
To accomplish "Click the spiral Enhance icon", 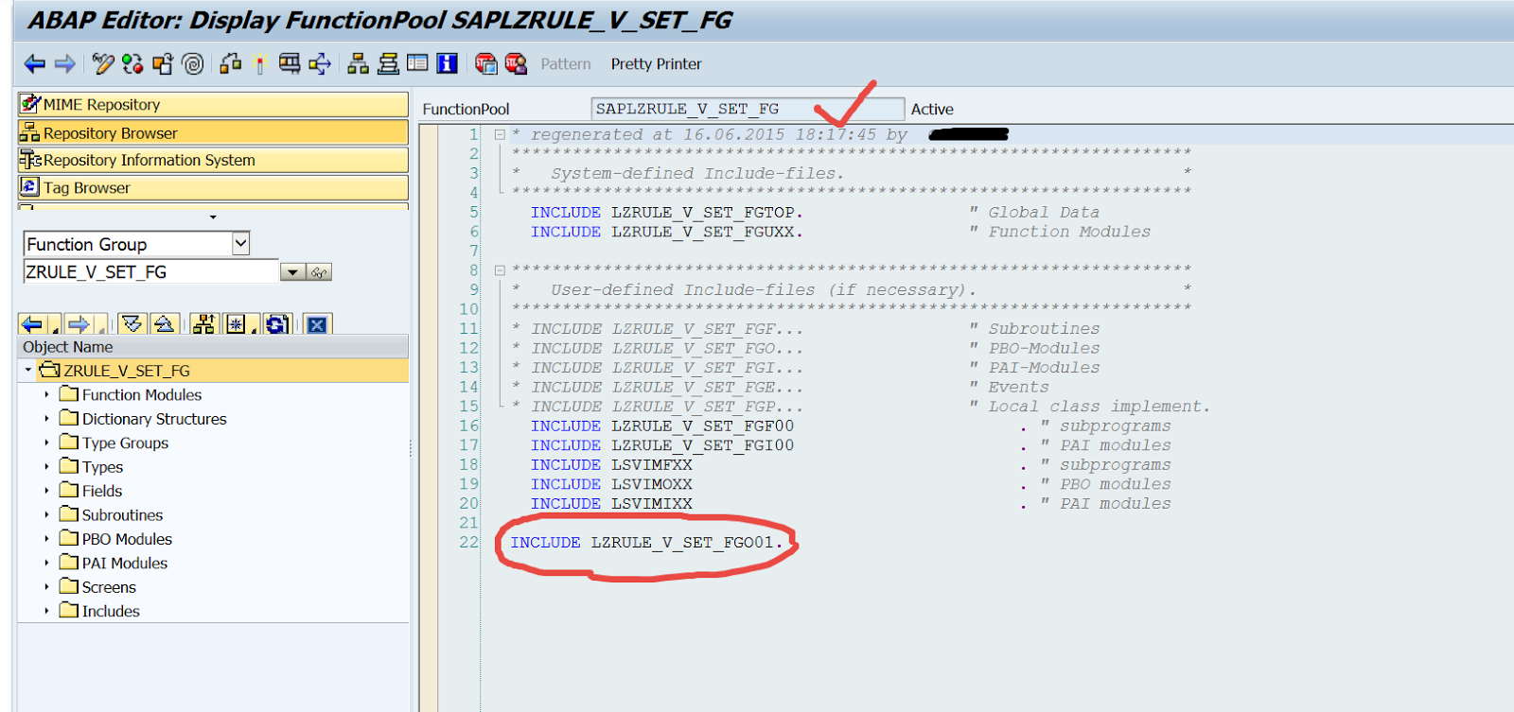I will pos(193,63).
